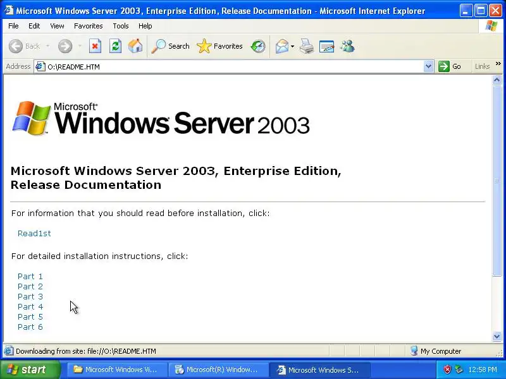506x379 pixels.
Task: Click the Windows flag logo throbber
Action: point(491,26)
